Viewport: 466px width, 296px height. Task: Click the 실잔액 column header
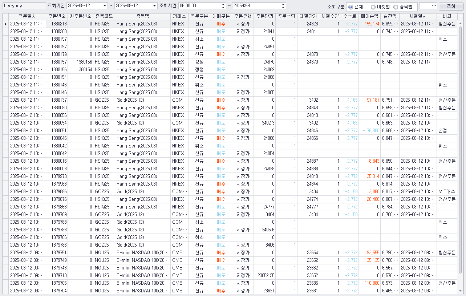coord(390,16)
